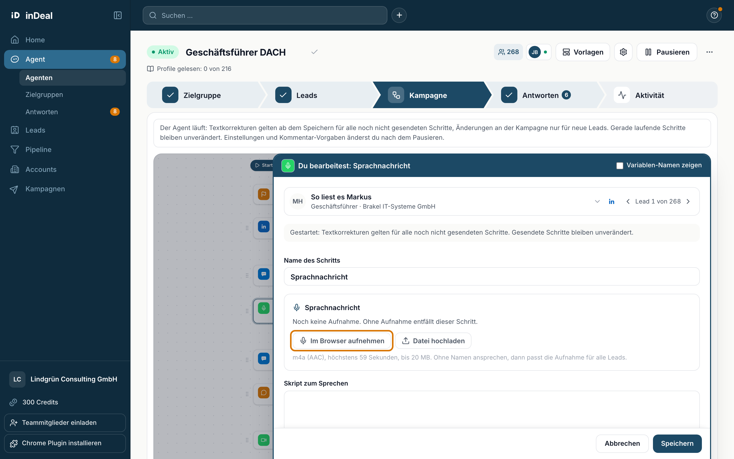This screenshot has height=459, width=734.
Task: Click the checkmark next to agent title
Action: [x=314, y=52]
